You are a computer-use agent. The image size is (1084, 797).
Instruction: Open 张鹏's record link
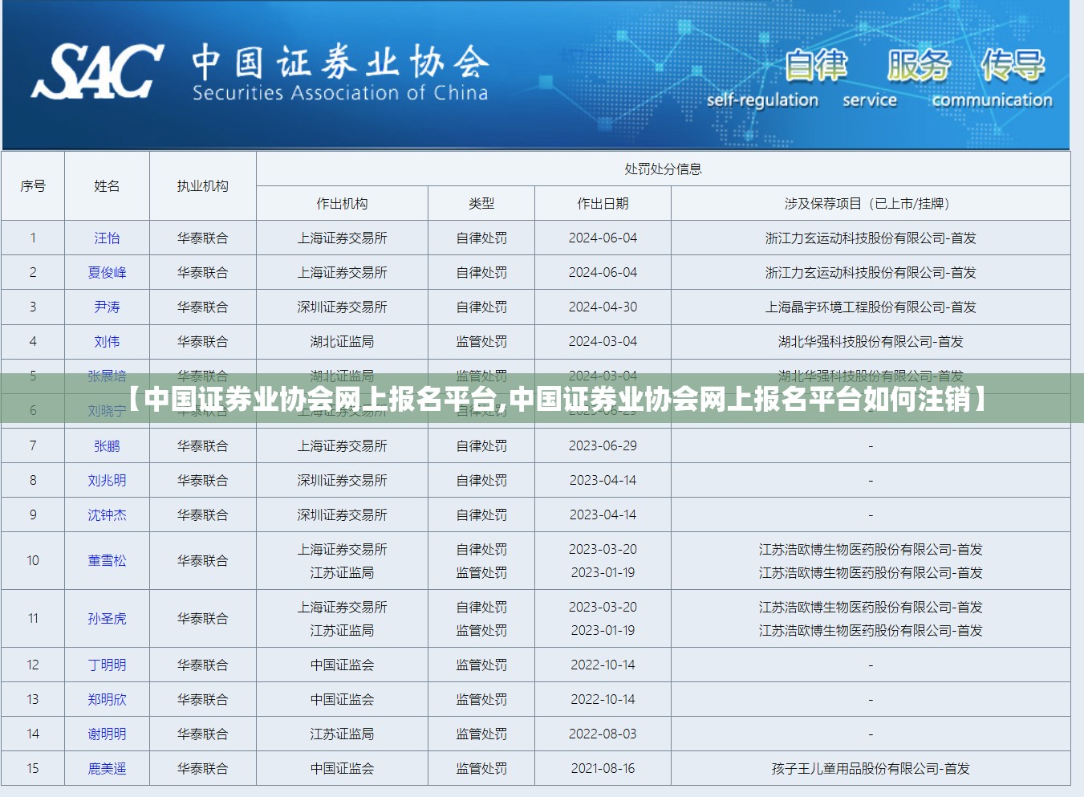(107, 445)
